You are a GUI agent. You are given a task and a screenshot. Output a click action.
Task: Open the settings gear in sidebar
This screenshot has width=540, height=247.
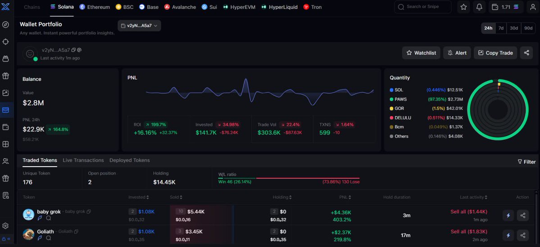(5, 226)
